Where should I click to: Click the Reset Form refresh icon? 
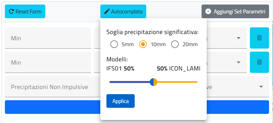(12, 12)
